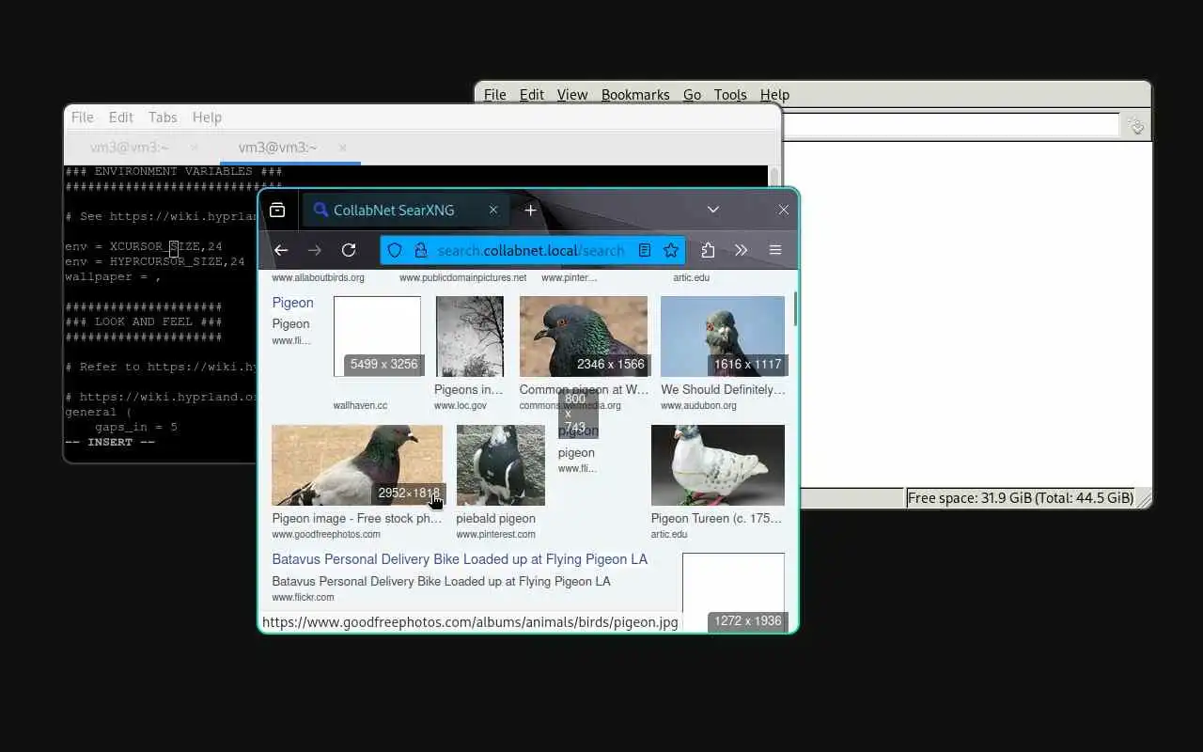Click the 'wallpaper = ,' line in terminal
The width and height of the screenshot is (1203, 752).
click(x=113, y=276)
